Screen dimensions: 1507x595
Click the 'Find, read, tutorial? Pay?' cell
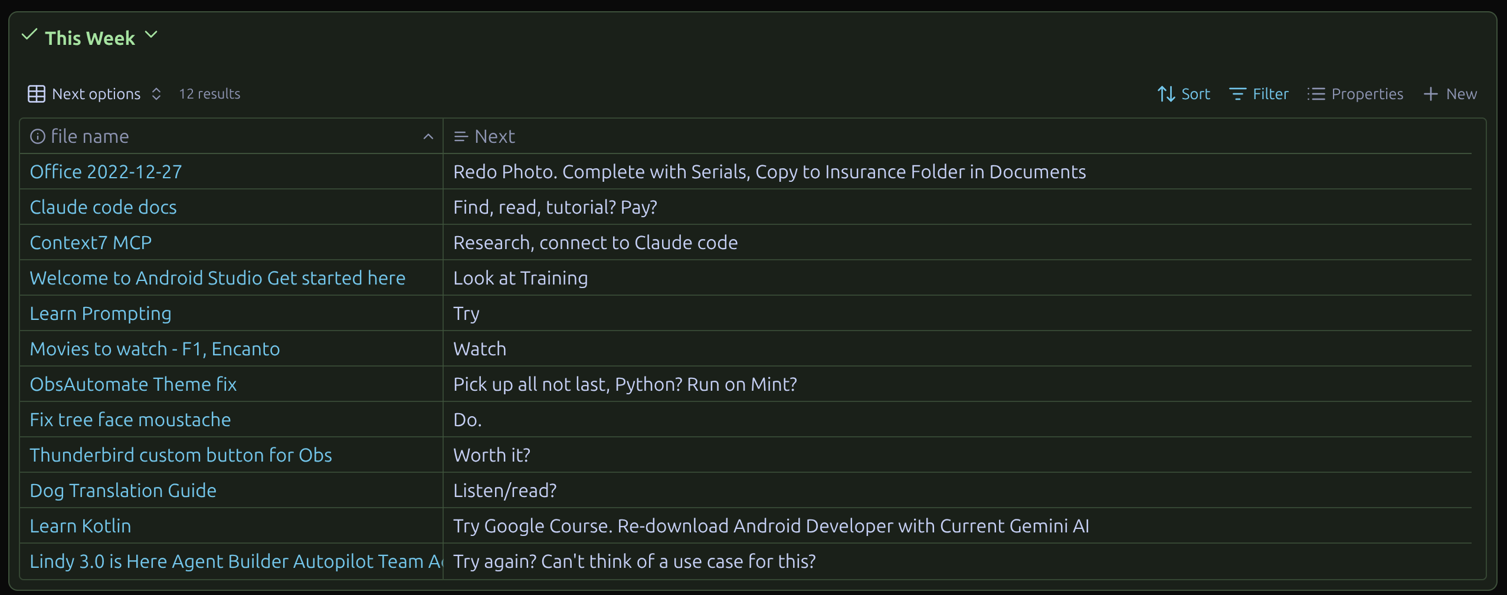tap(957, 207)
